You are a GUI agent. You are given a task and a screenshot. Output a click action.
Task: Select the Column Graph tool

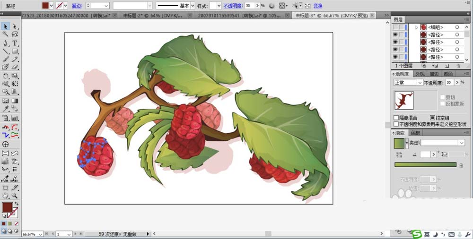[x=15, y=118]
